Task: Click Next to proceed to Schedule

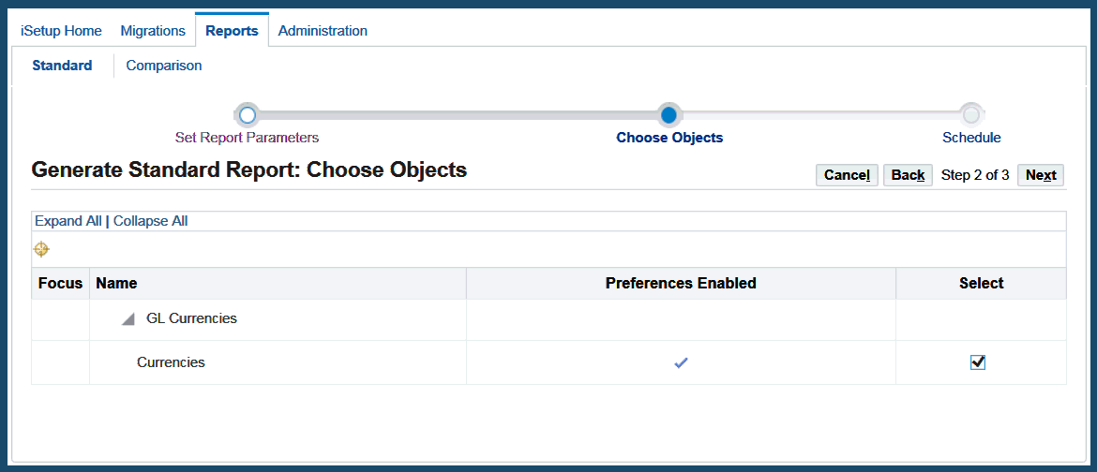Action: point(1040,175)
